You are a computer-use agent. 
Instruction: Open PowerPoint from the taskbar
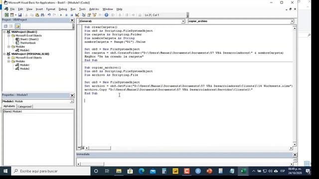click(209, 171)
